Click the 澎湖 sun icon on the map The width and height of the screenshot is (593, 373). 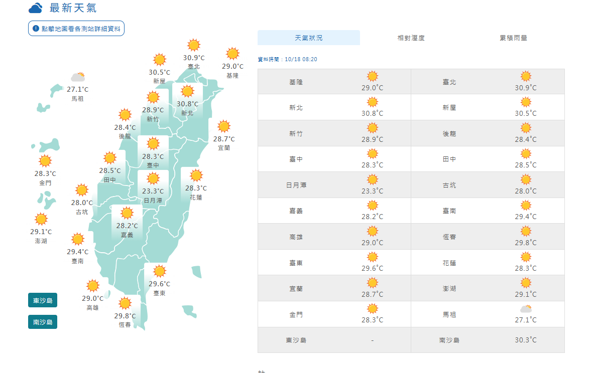pyautogui.click(x=41, y=219)
